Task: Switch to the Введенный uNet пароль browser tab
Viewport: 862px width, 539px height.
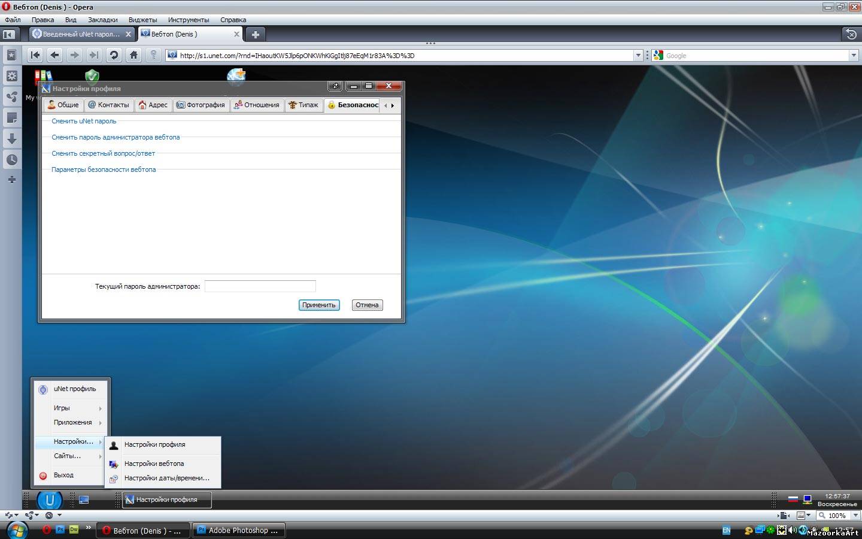Action: point(82,34)
